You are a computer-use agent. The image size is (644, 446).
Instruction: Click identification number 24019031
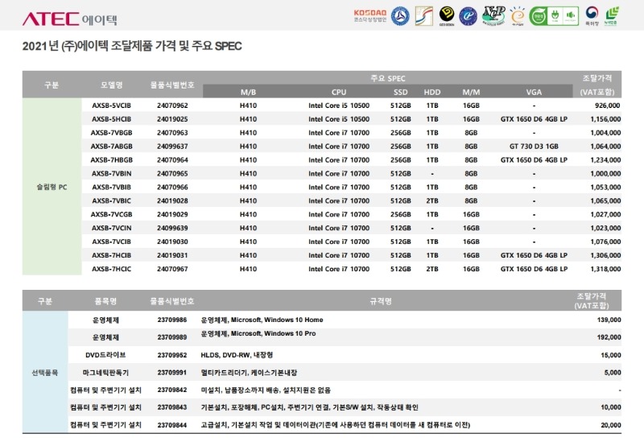pyautogui.click(x=172, y=255)
